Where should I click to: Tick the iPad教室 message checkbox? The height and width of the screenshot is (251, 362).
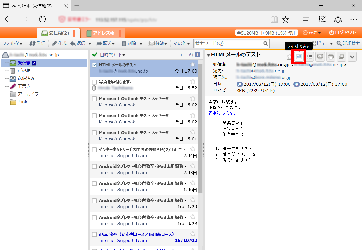coord(95,235)
